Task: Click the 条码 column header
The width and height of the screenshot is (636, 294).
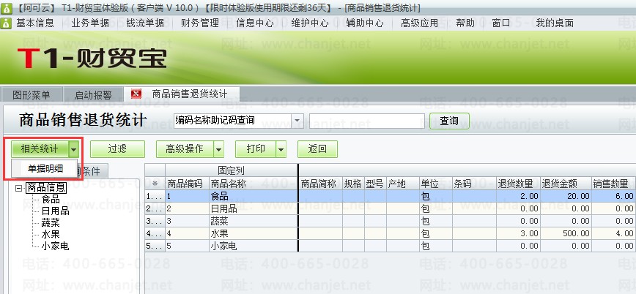Action: 474,184
